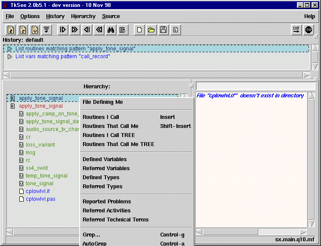321x246 pixels.
Task: Click the history pane's scroll down arrow
Action: (x=315, y=66)
